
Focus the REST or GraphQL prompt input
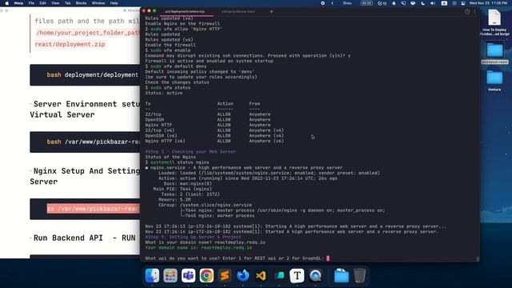coord(328,258)
